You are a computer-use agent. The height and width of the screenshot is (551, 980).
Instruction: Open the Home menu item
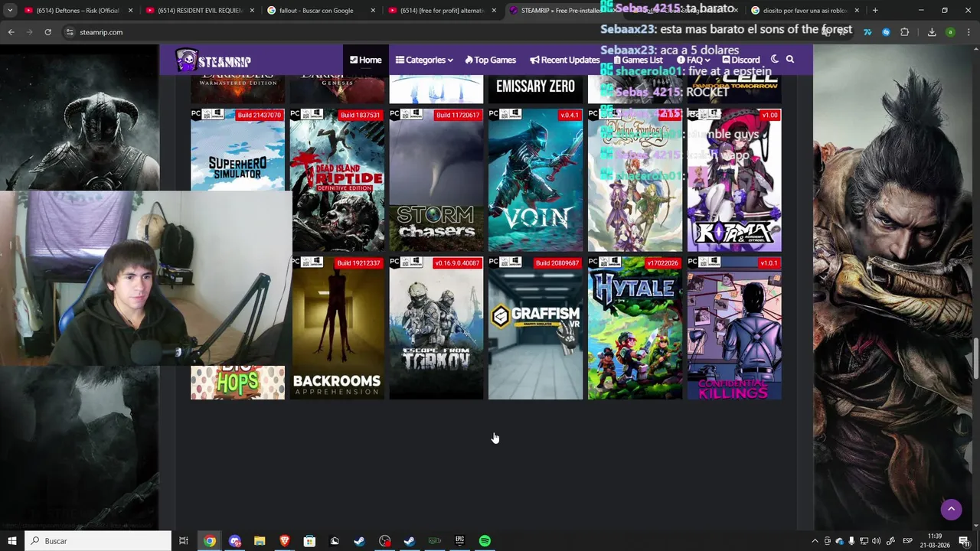366,60
